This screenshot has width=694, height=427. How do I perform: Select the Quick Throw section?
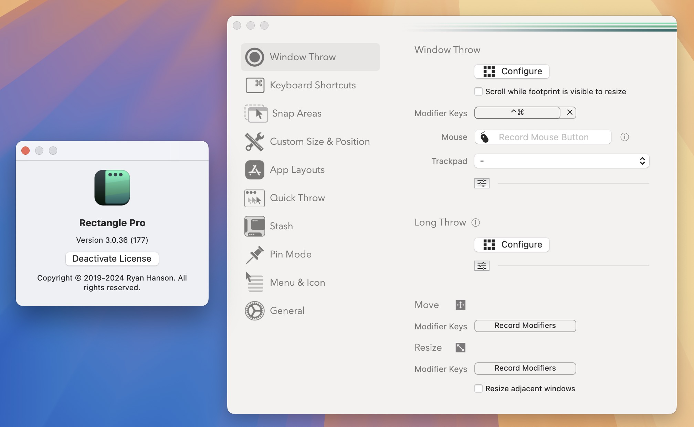(x=311, y=198)
